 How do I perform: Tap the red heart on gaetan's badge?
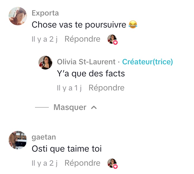pos(115,167)
